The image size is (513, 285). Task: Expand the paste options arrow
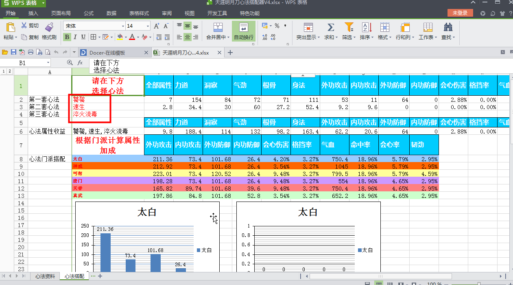pyautogui.click(x=16, y=37)
